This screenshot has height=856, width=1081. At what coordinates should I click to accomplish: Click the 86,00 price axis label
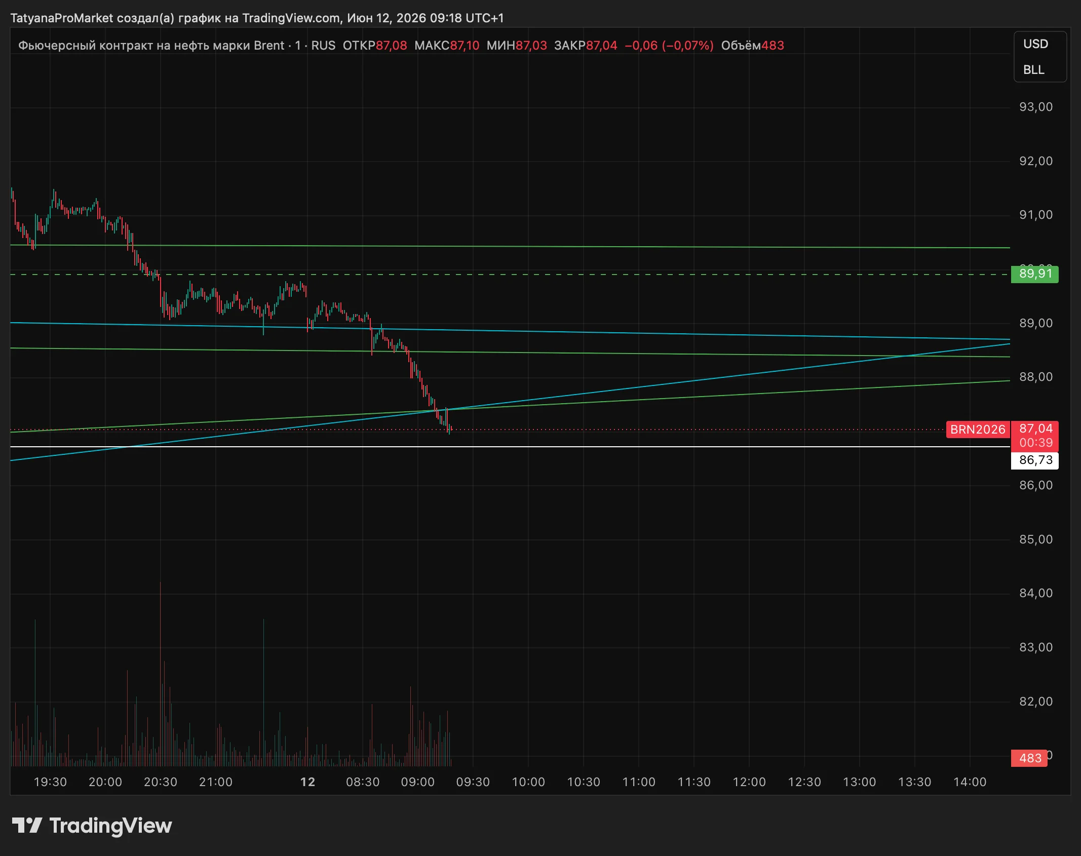pyautogui.click(x=1035, y=485)
